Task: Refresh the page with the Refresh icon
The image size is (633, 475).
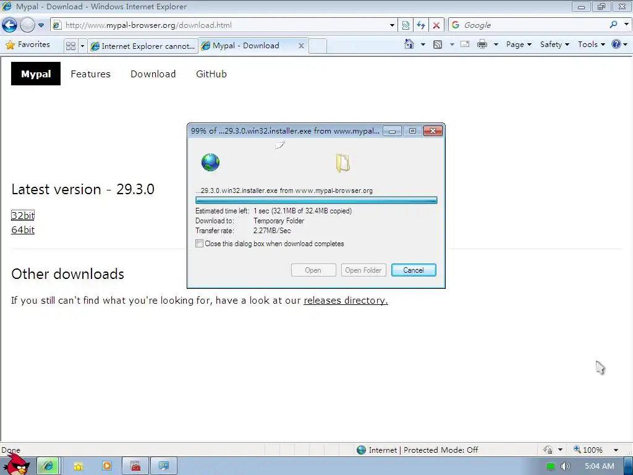Action: (x=421, y=25)
